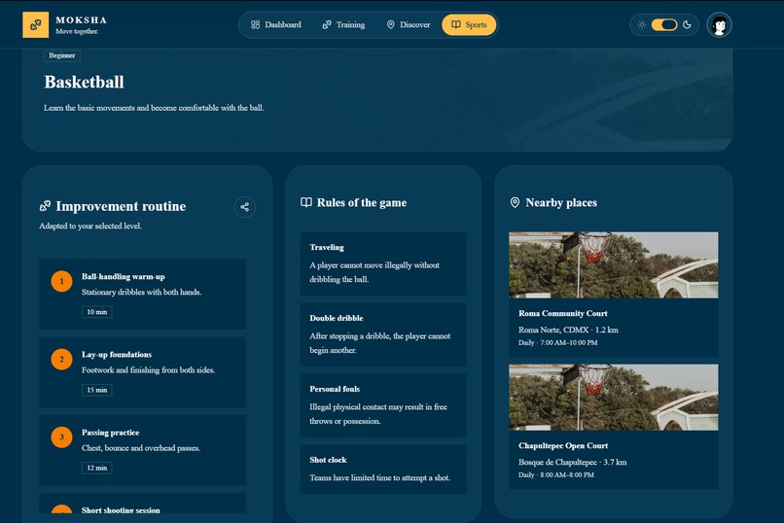This screenshot has width=784, height=523.
Task: Select Lay-up foundations routine step
Action: 142,372
